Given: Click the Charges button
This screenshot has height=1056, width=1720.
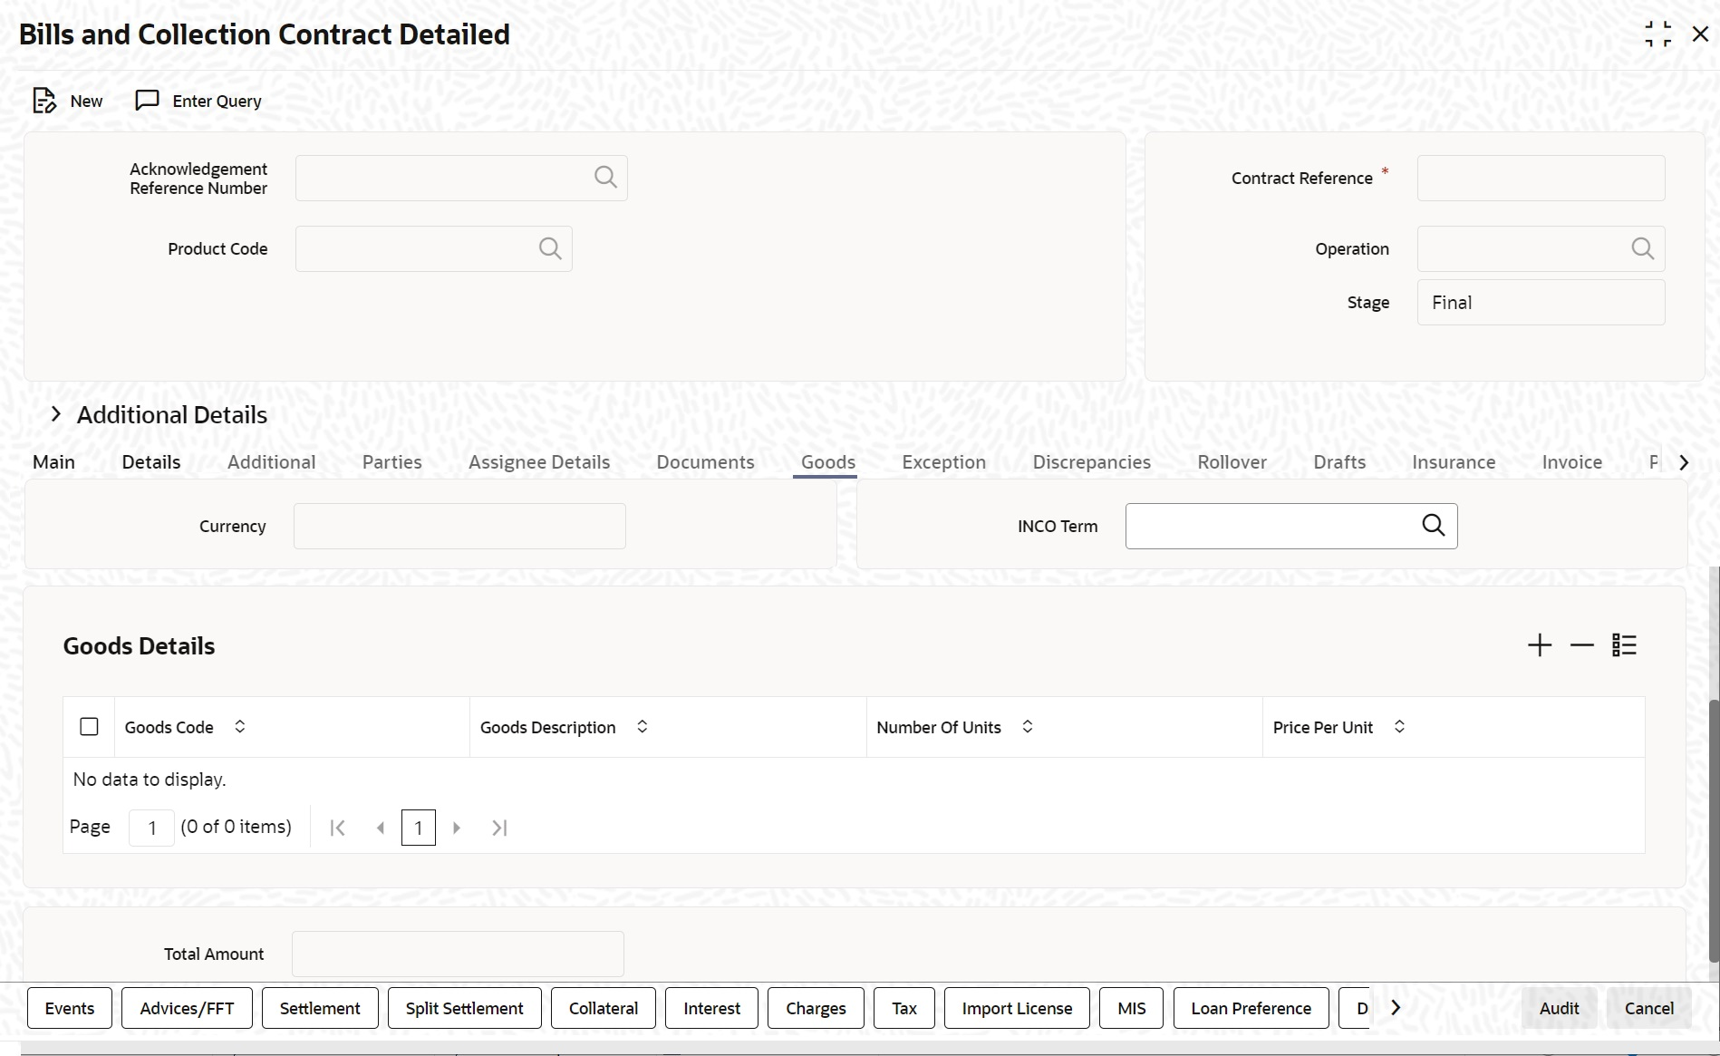Looking at the screenshot, I should [x=816, y=1008].
